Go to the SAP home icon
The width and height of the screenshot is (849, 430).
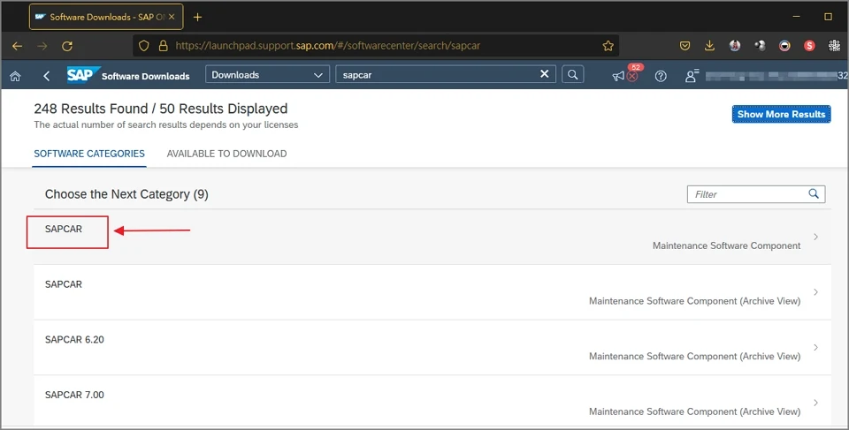15,76
